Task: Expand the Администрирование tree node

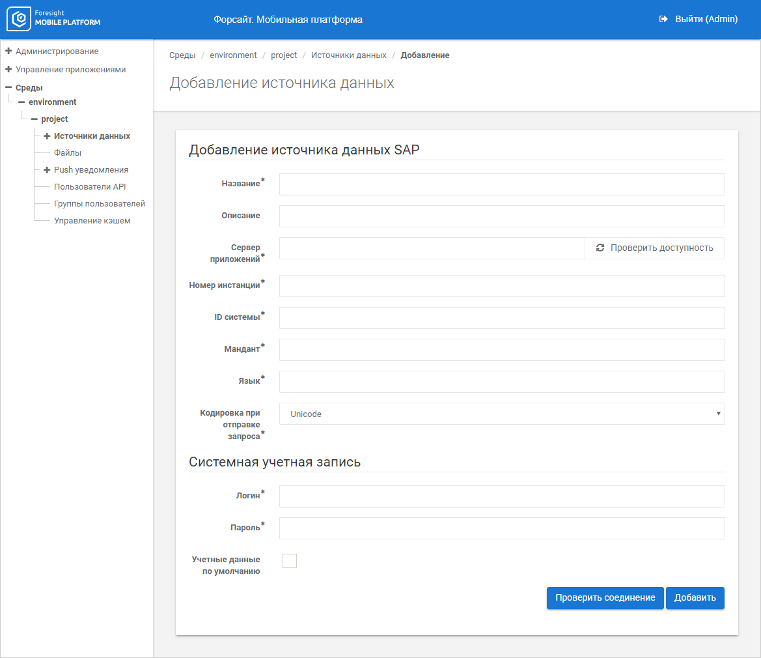Action: coord(8,51)
